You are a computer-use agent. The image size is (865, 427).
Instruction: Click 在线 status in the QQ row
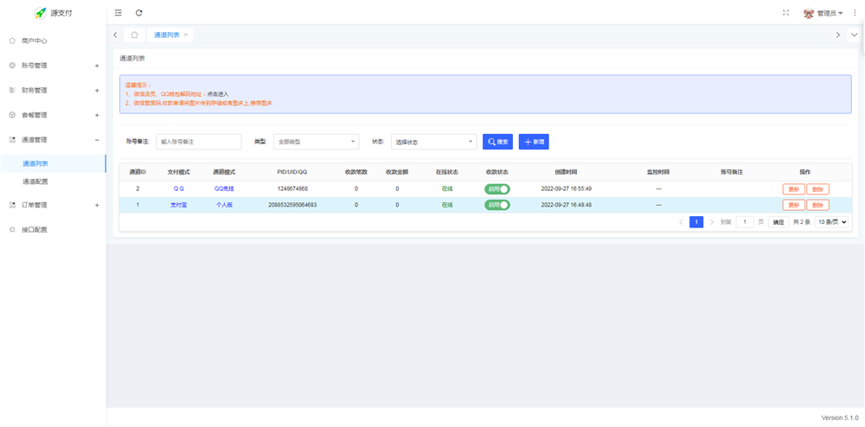click(x=447, y=189)
